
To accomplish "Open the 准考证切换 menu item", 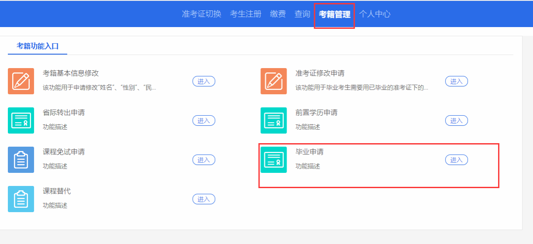I will coord(201,14).
